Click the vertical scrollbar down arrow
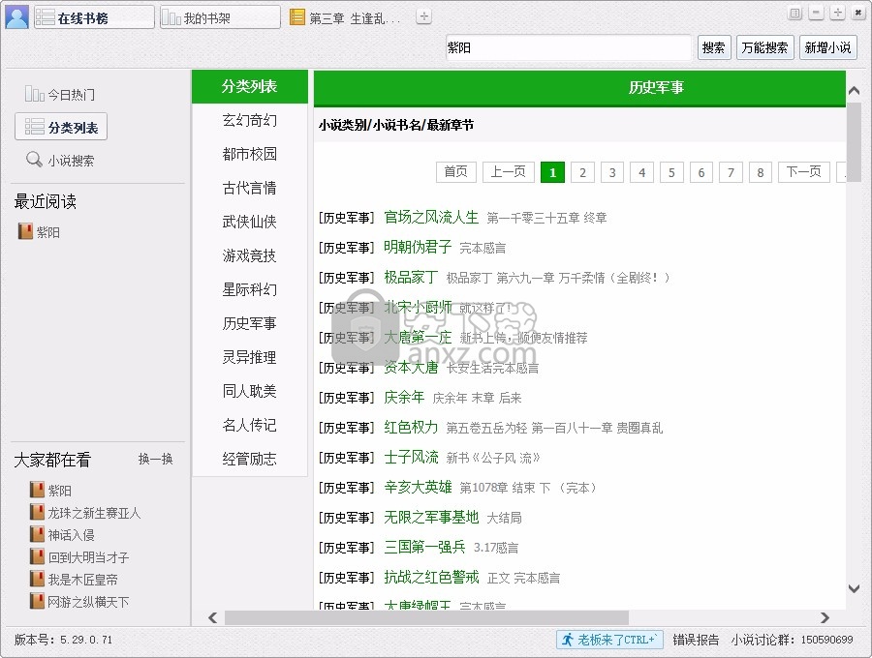This screenshot has width=872, height=658. click(x=854, y=588)
